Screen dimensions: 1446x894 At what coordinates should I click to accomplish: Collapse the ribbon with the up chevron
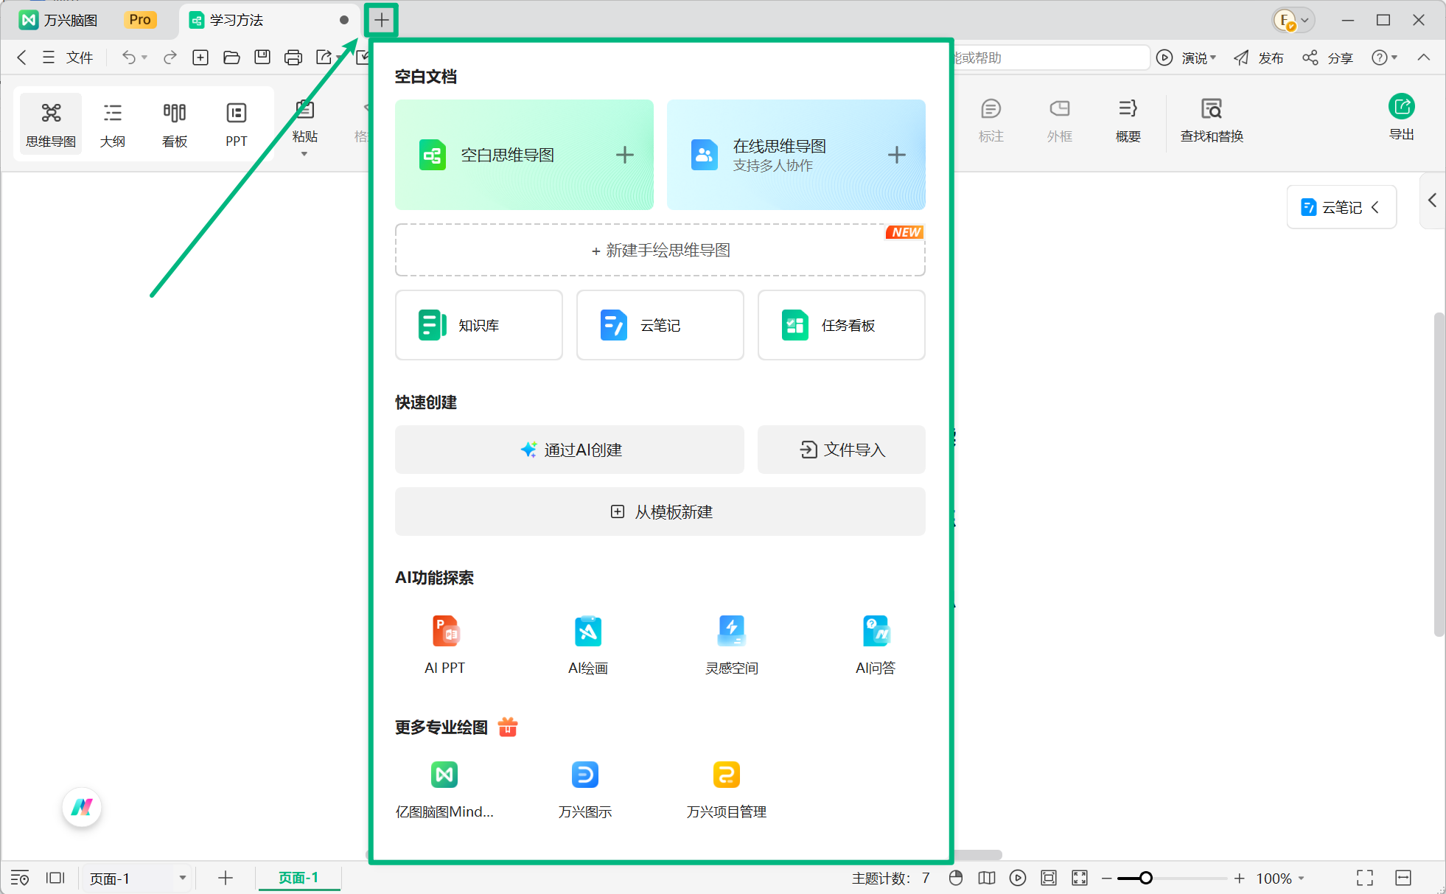1424,57
